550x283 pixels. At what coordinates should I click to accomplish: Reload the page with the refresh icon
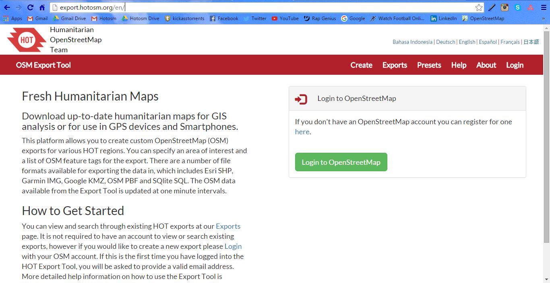coord(30,7)
